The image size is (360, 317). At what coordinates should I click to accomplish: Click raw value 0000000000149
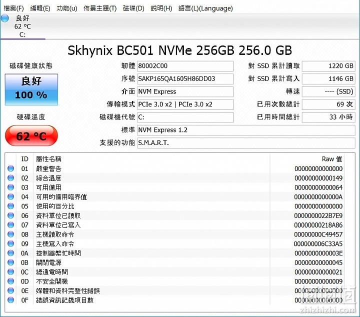click(x=318, y=178)
